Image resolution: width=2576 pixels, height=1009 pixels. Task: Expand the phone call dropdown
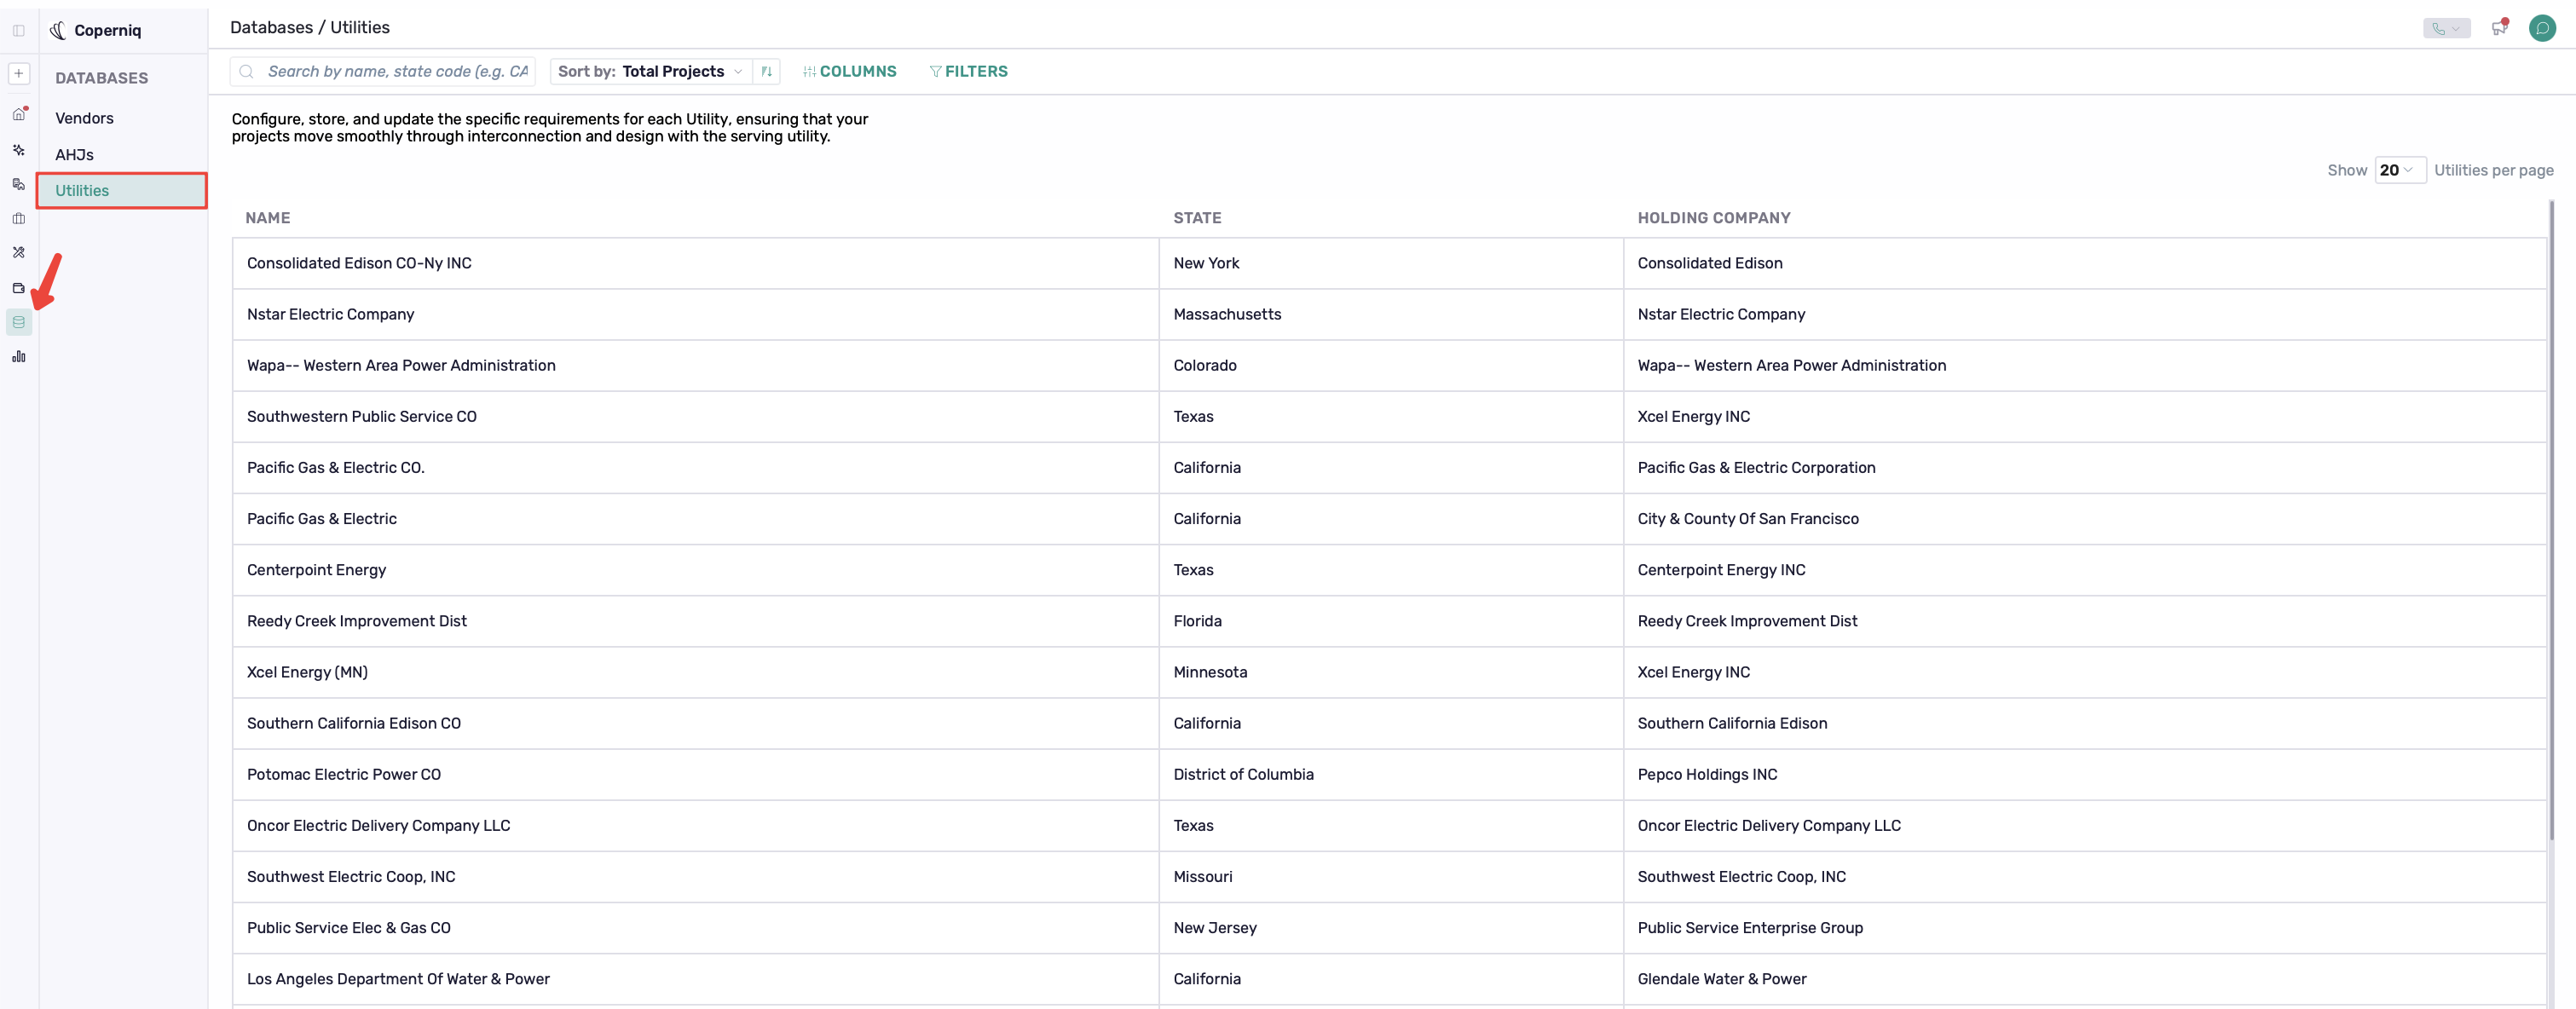click(x=2446, y=28)
